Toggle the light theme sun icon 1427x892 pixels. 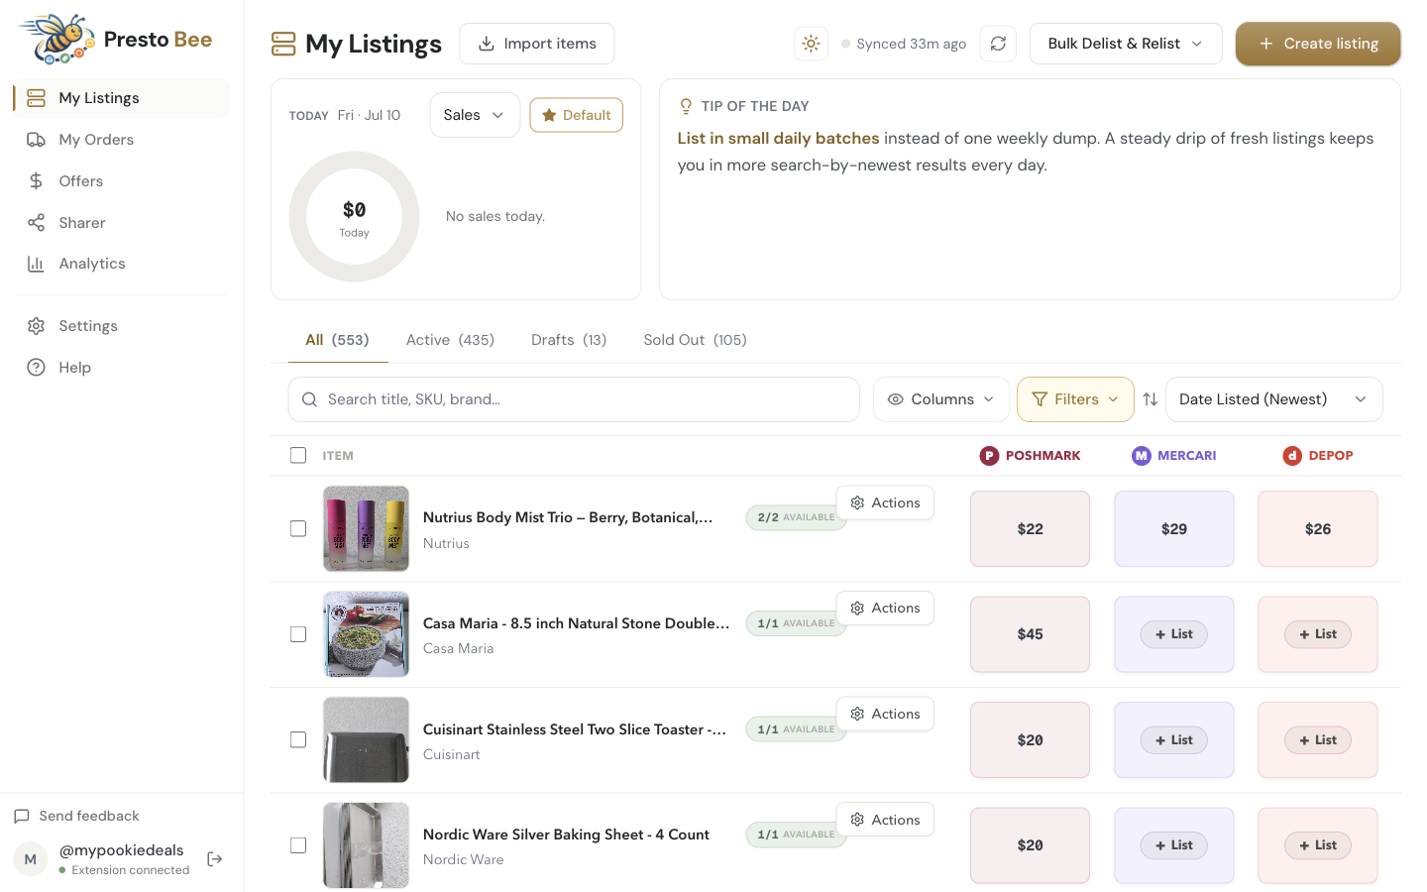pyautogui.click(x=811, y=44)
